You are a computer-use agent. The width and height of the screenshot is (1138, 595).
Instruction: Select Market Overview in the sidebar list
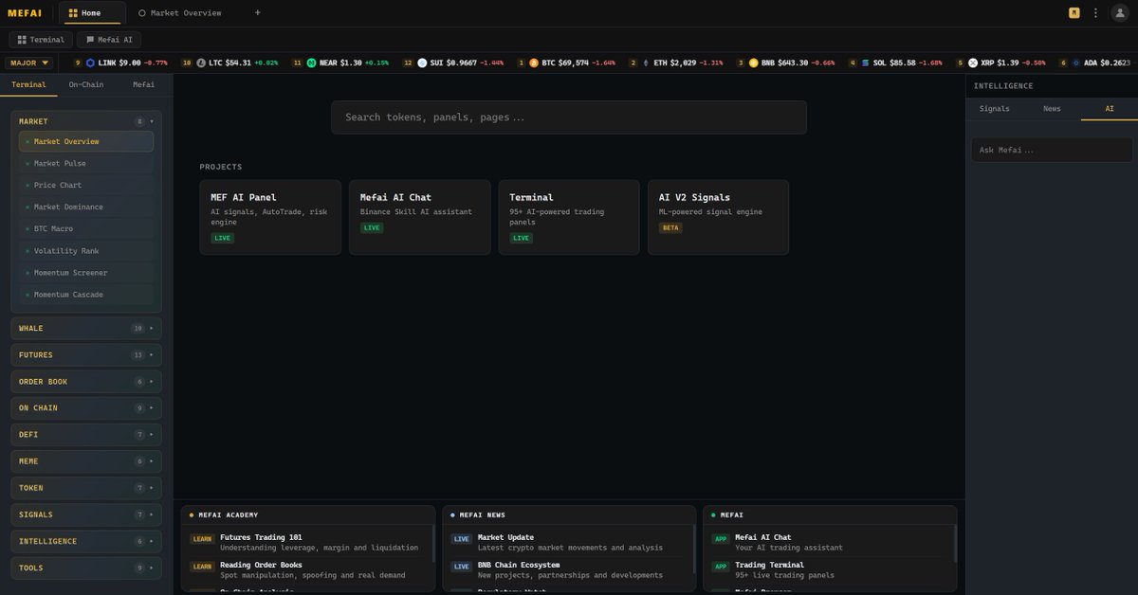pos(86,141)
